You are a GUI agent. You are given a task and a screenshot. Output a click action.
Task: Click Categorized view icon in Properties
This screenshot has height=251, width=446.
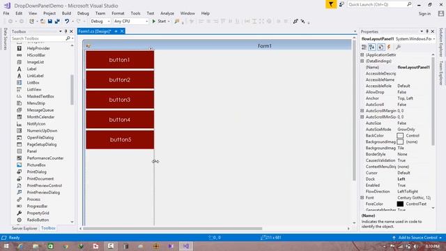coord(364,47)
